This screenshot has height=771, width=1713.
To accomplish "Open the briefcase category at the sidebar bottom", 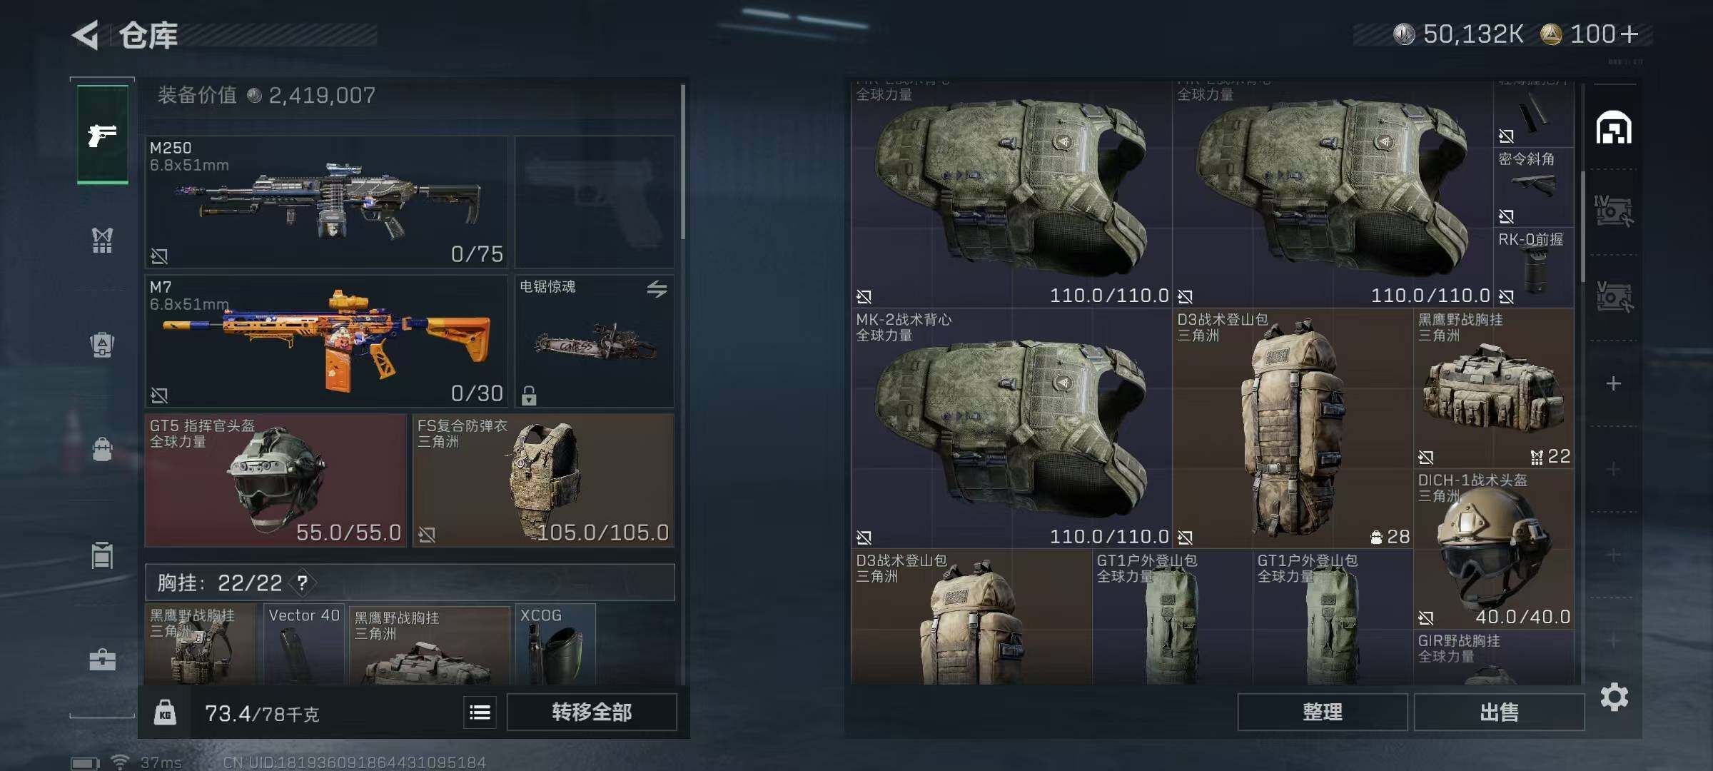I will [102, 659].
